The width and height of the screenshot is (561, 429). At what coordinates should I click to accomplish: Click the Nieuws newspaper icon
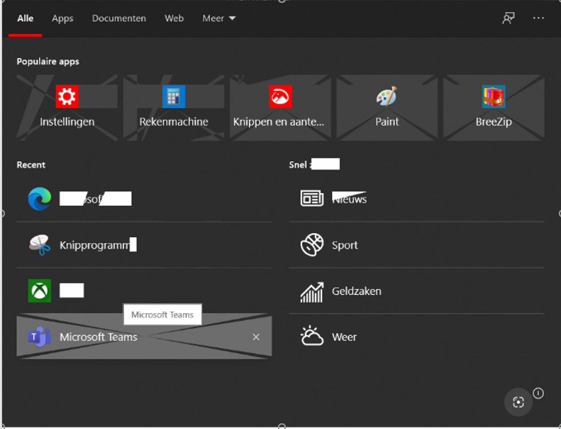[x=312, y=199]
